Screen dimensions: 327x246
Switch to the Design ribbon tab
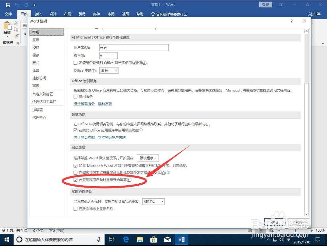click(x=53, y=14)
